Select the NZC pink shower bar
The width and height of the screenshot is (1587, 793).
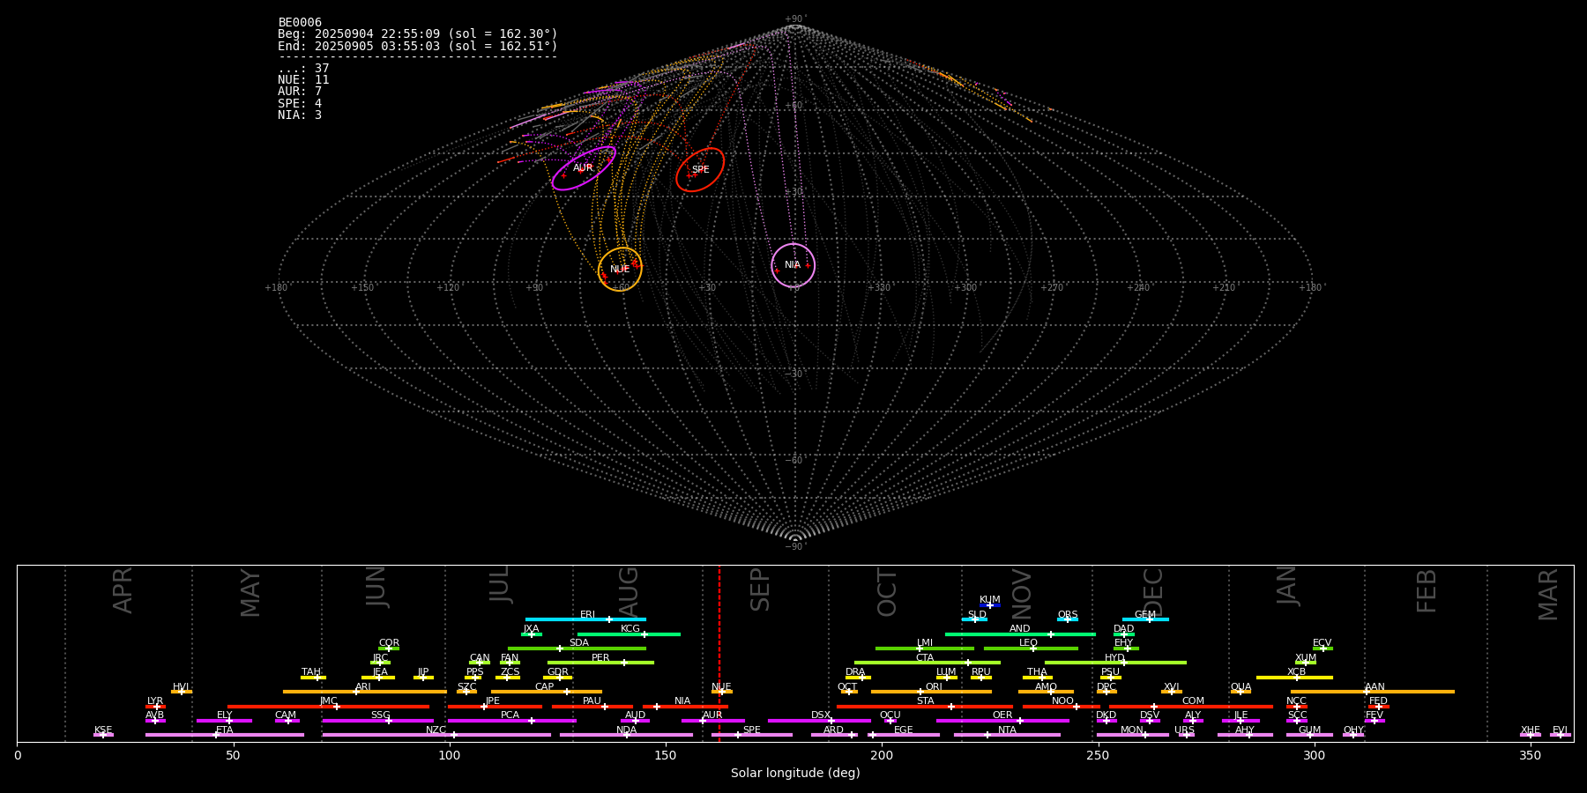(x=436, y=735)
